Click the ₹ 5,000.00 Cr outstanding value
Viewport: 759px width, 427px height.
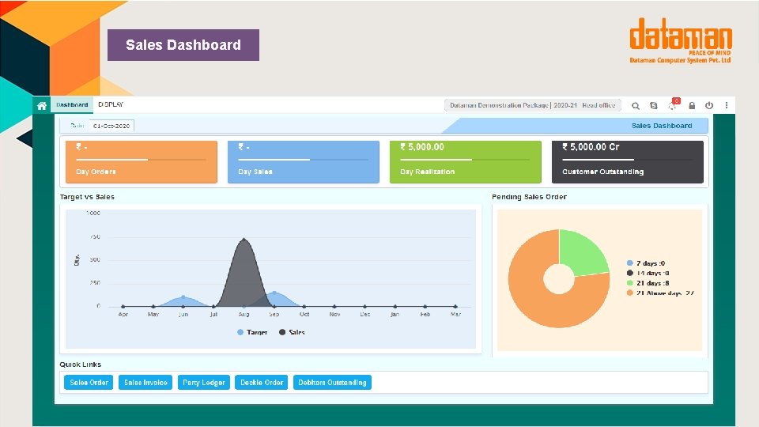(x=591, y=147)
